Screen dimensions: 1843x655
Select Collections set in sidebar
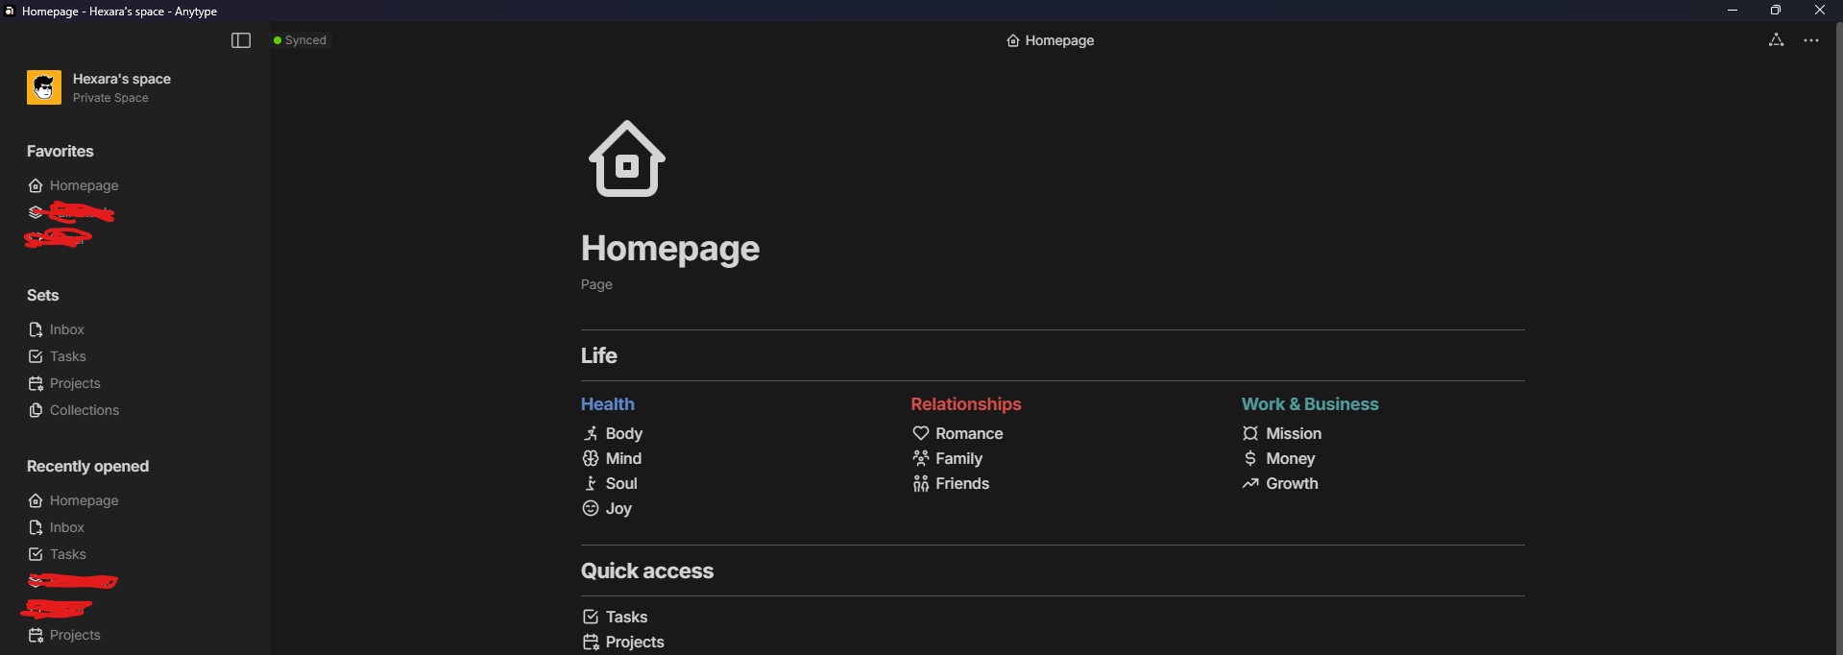(x=74, y=410)
